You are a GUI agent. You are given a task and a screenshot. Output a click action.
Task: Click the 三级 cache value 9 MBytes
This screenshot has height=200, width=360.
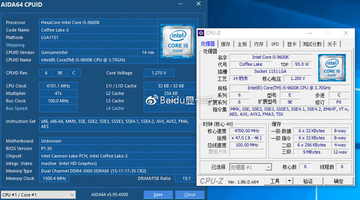point(311,152)
